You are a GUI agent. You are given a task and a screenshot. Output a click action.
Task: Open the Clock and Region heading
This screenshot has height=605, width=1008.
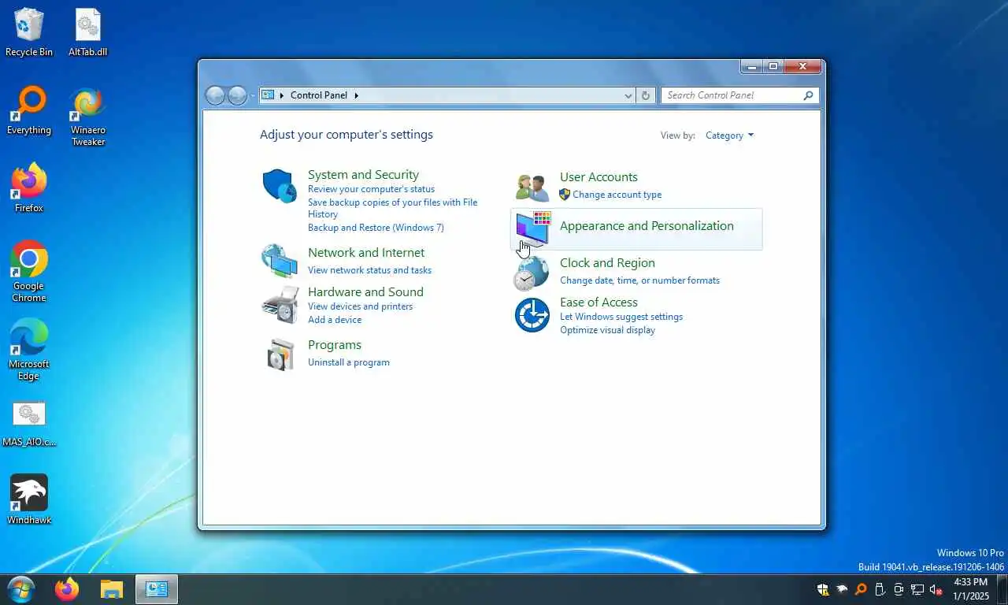point(607,263)
